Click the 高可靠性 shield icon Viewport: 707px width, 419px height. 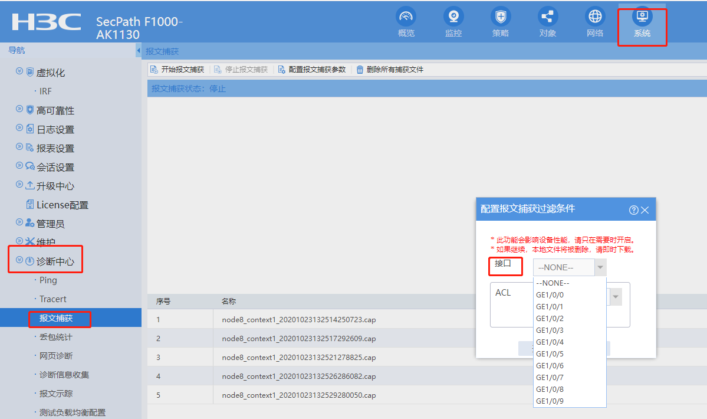pyautogui.click(x=29, y=110)
